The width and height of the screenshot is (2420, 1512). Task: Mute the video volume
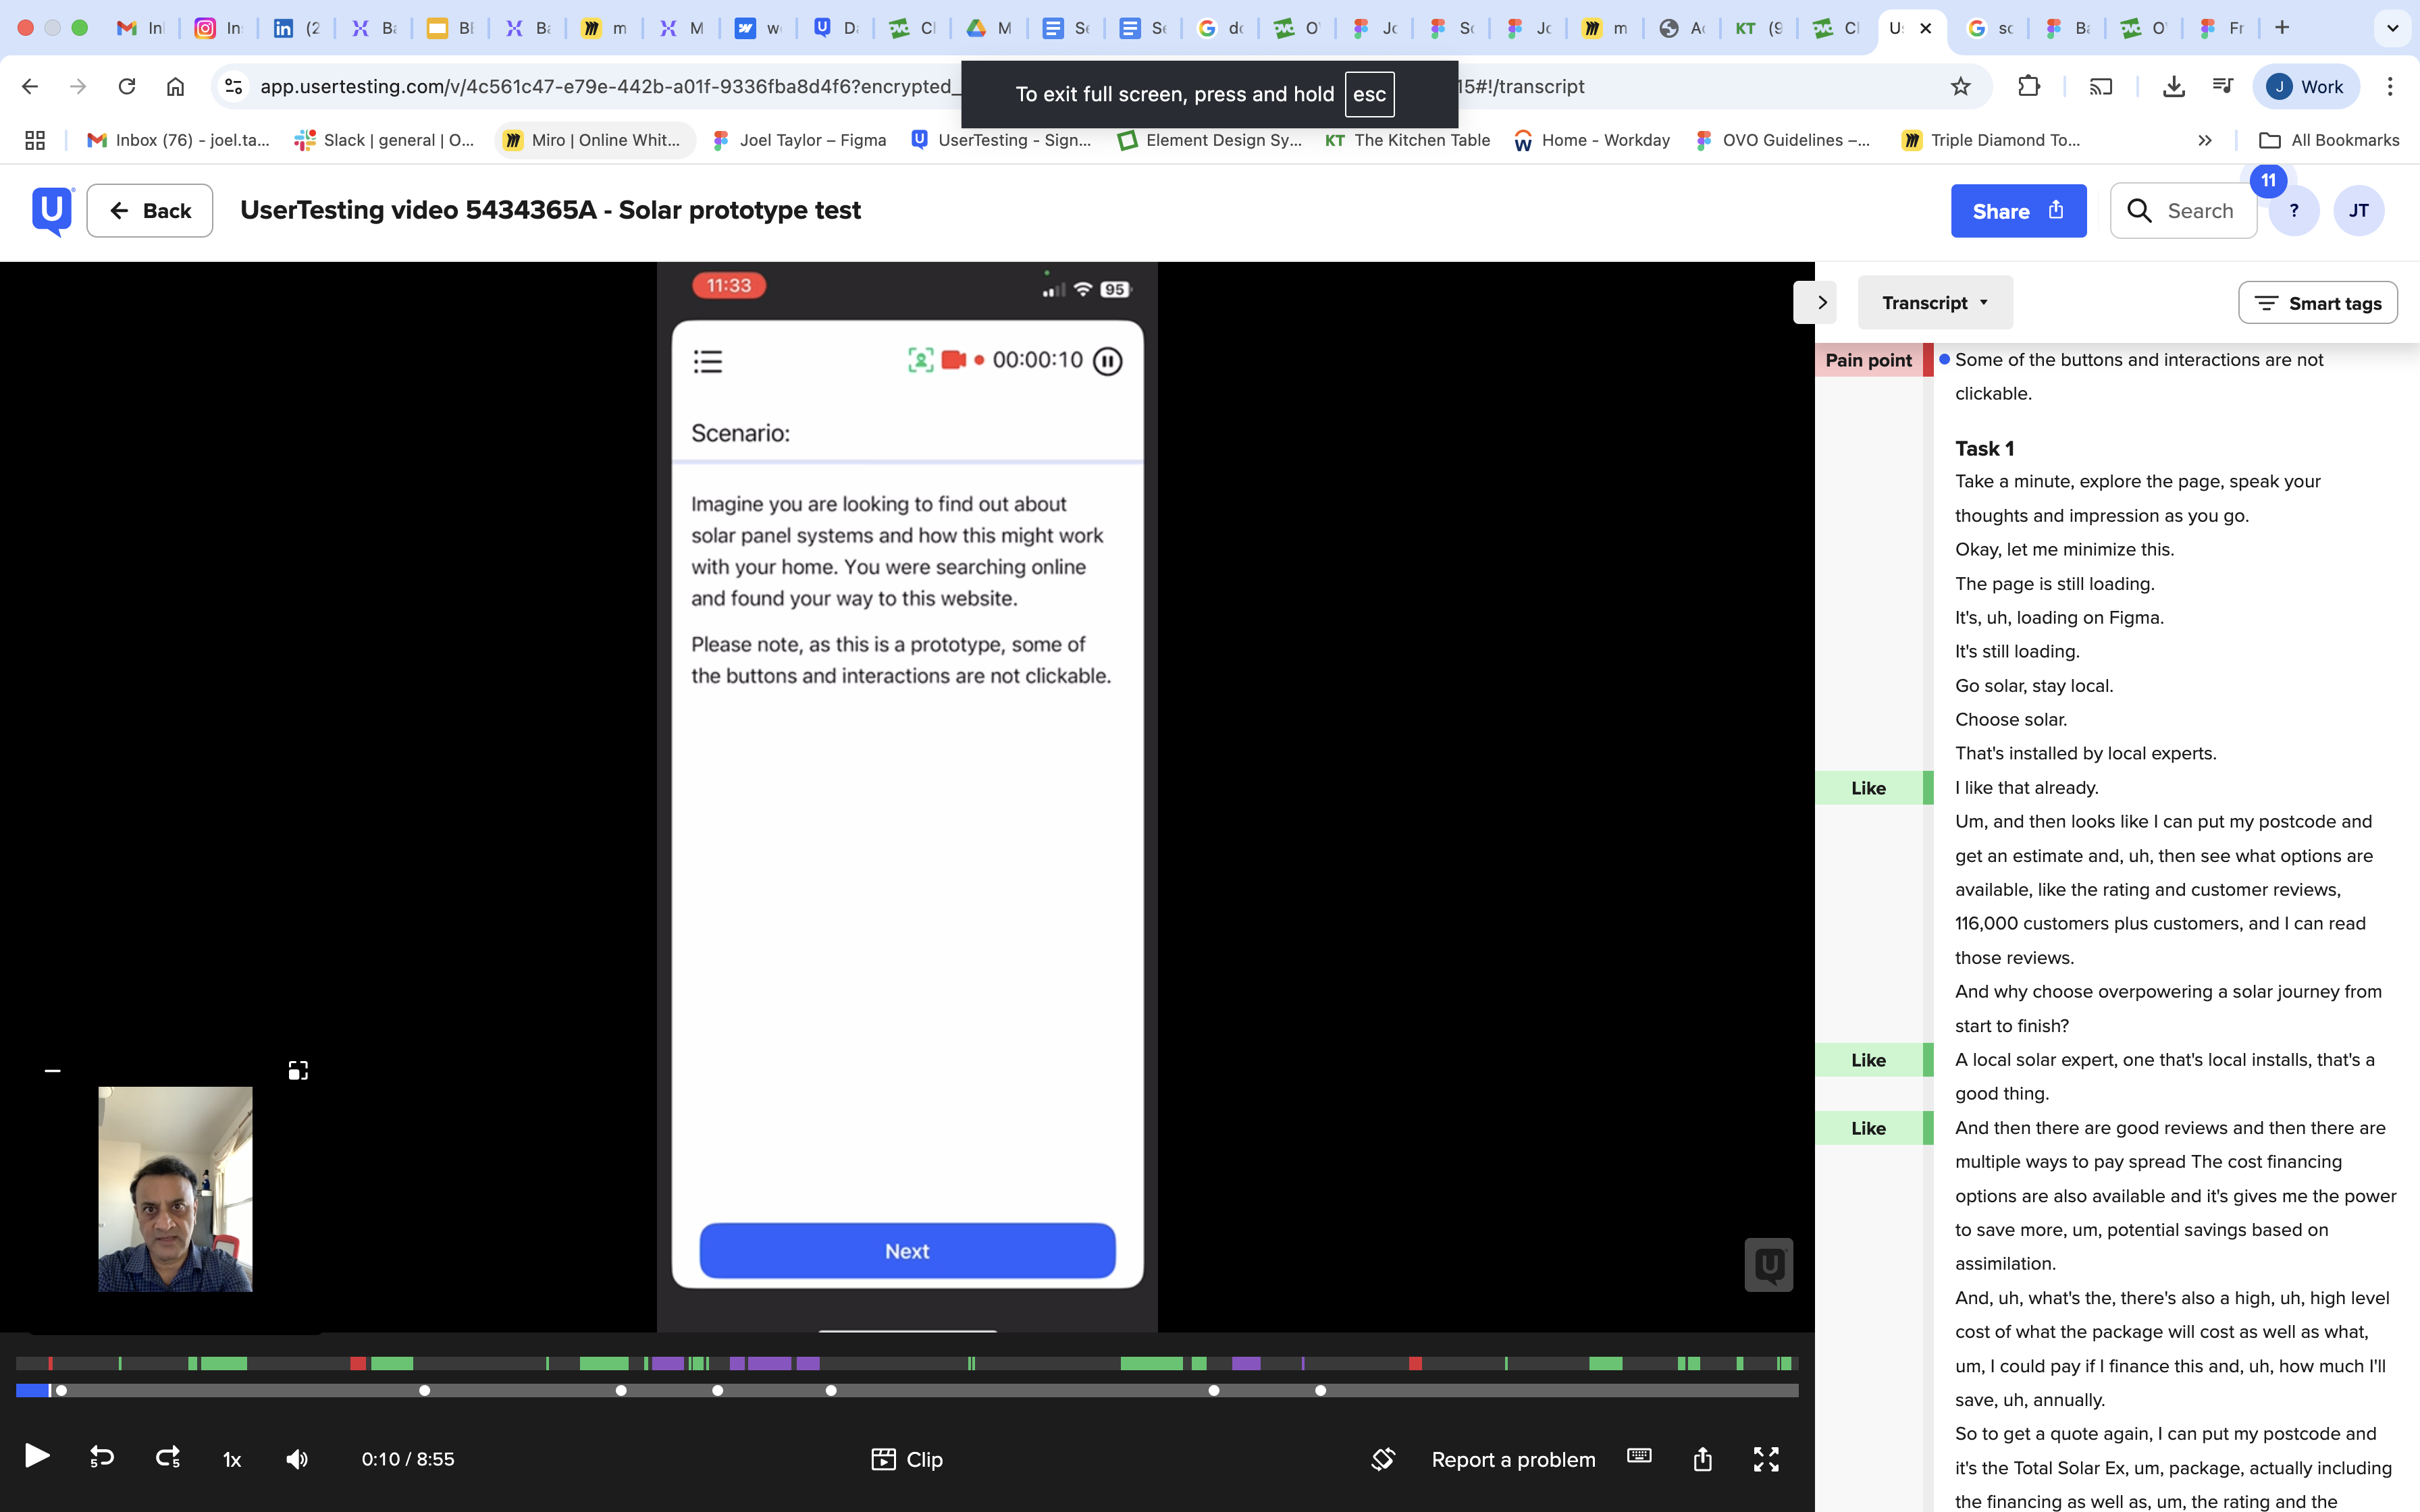point(297,1459)
